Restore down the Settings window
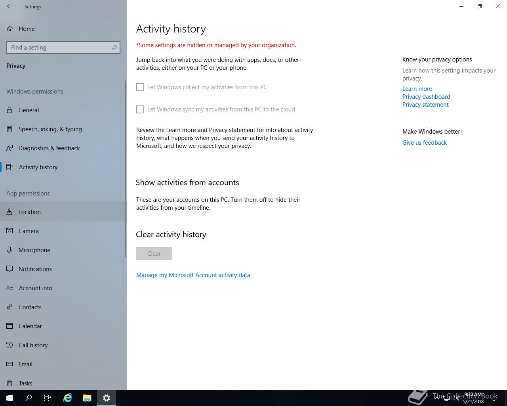Image resolution: width=507 pixels, height=406 pixels. pos(480,6)
